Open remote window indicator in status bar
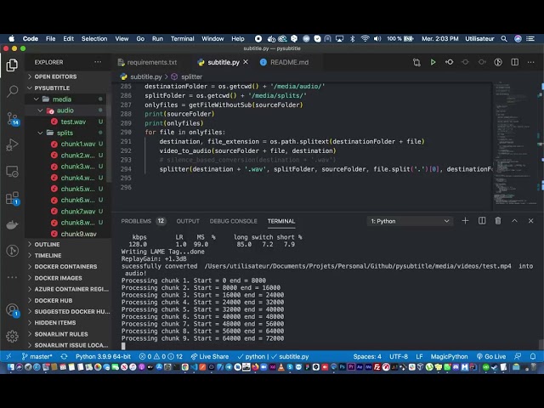This screenshot has height=408, width=544. (8, 356)
